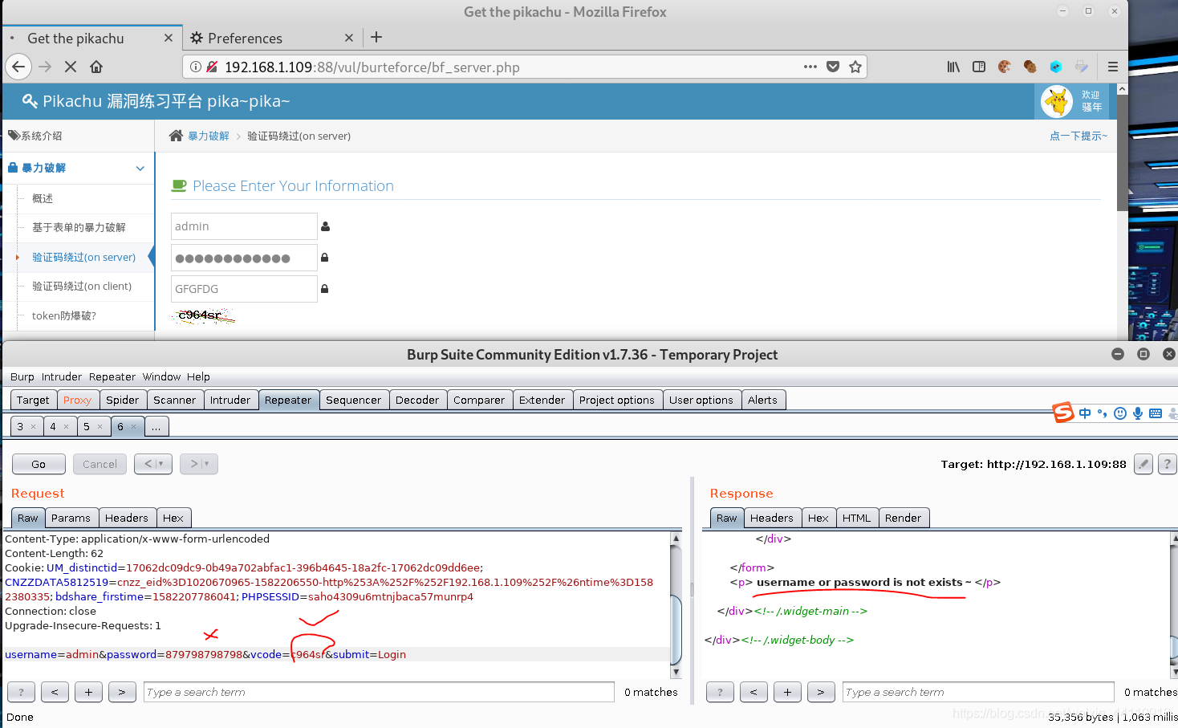
Task: Switch to the Spider tab
Action: (122, 400)
